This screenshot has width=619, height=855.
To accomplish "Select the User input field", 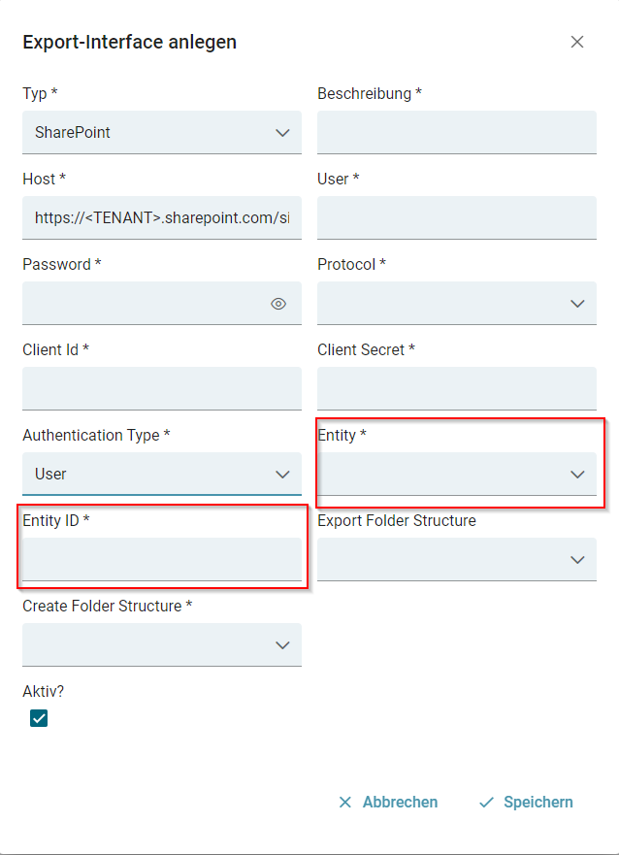I will 457,217.
